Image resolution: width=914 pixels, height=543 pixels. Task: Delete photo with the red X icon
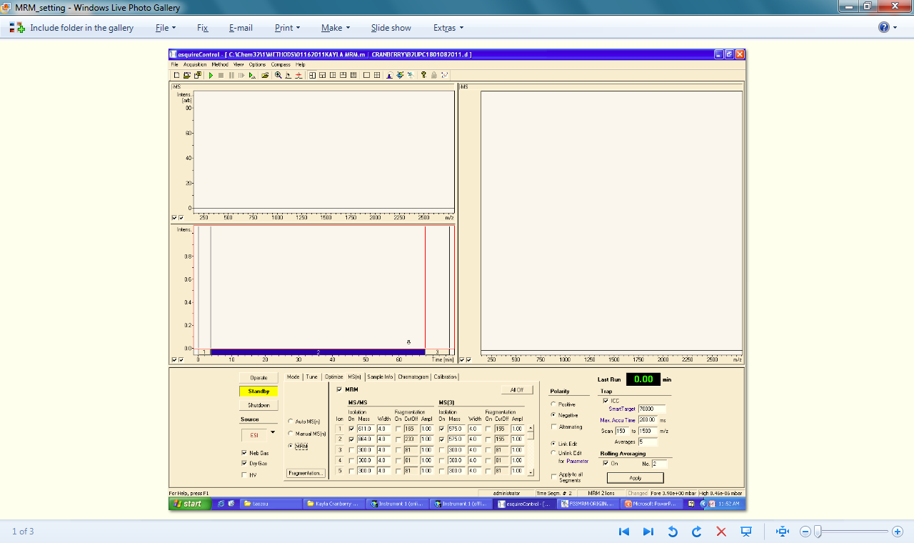point(721,532)
